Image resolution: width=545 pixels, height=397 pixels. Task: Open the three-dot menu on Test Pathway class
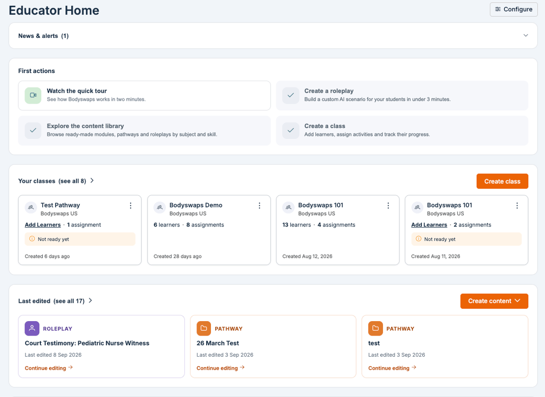pos(131,206)
